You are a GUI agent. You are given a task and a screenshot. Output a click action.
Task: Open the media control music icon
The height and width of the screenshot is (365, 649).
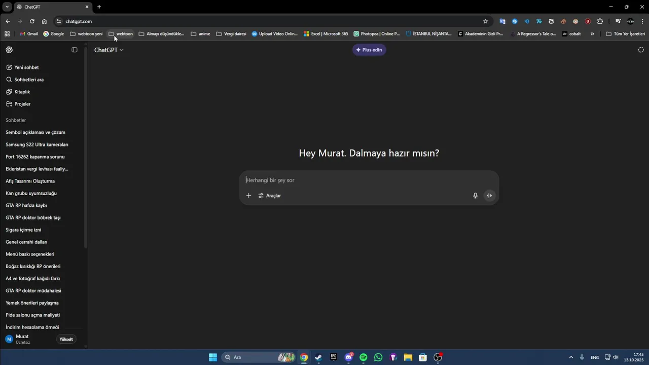point(618,21)
